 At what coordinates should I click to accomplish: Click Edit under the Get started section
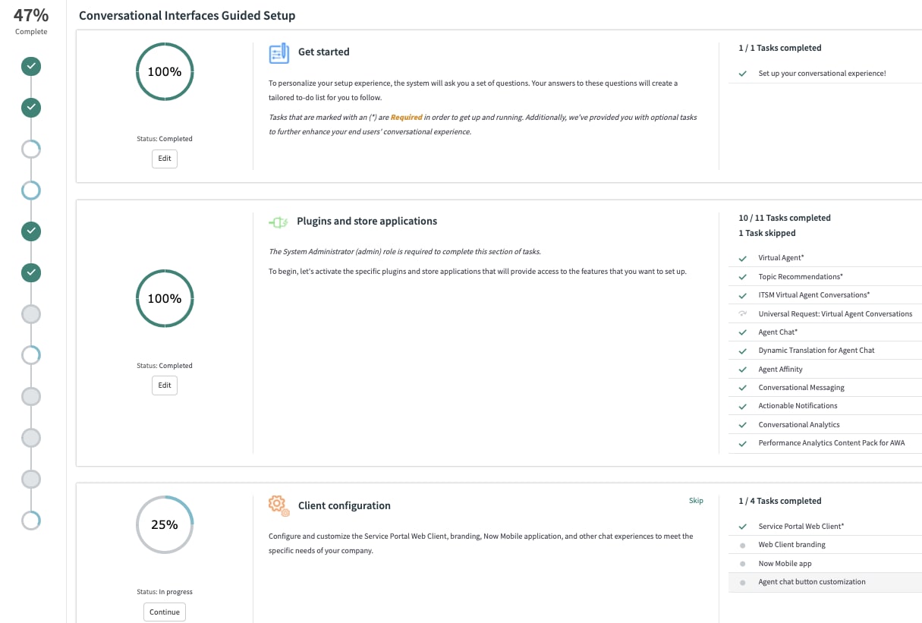click(x=164, y=159)
